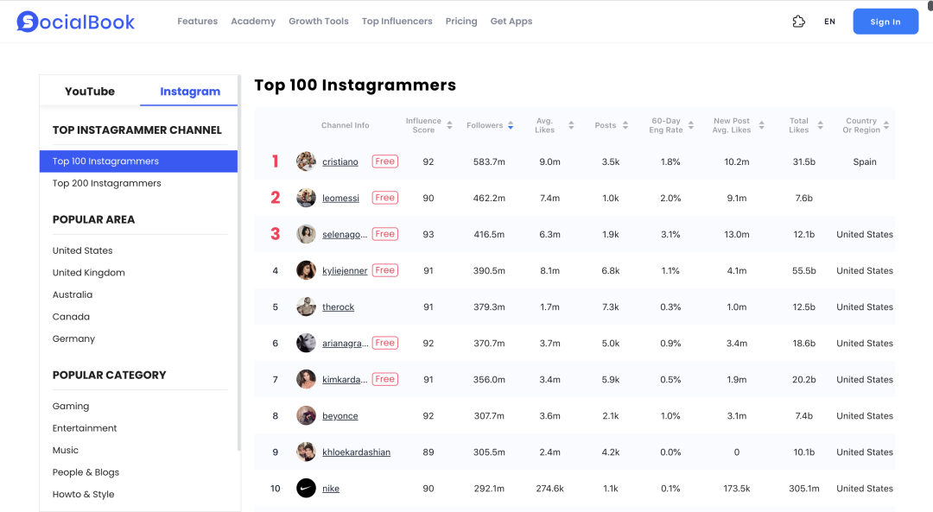Sort by Country Or Region arrows

pyautogui.click(x=886, y=125)
